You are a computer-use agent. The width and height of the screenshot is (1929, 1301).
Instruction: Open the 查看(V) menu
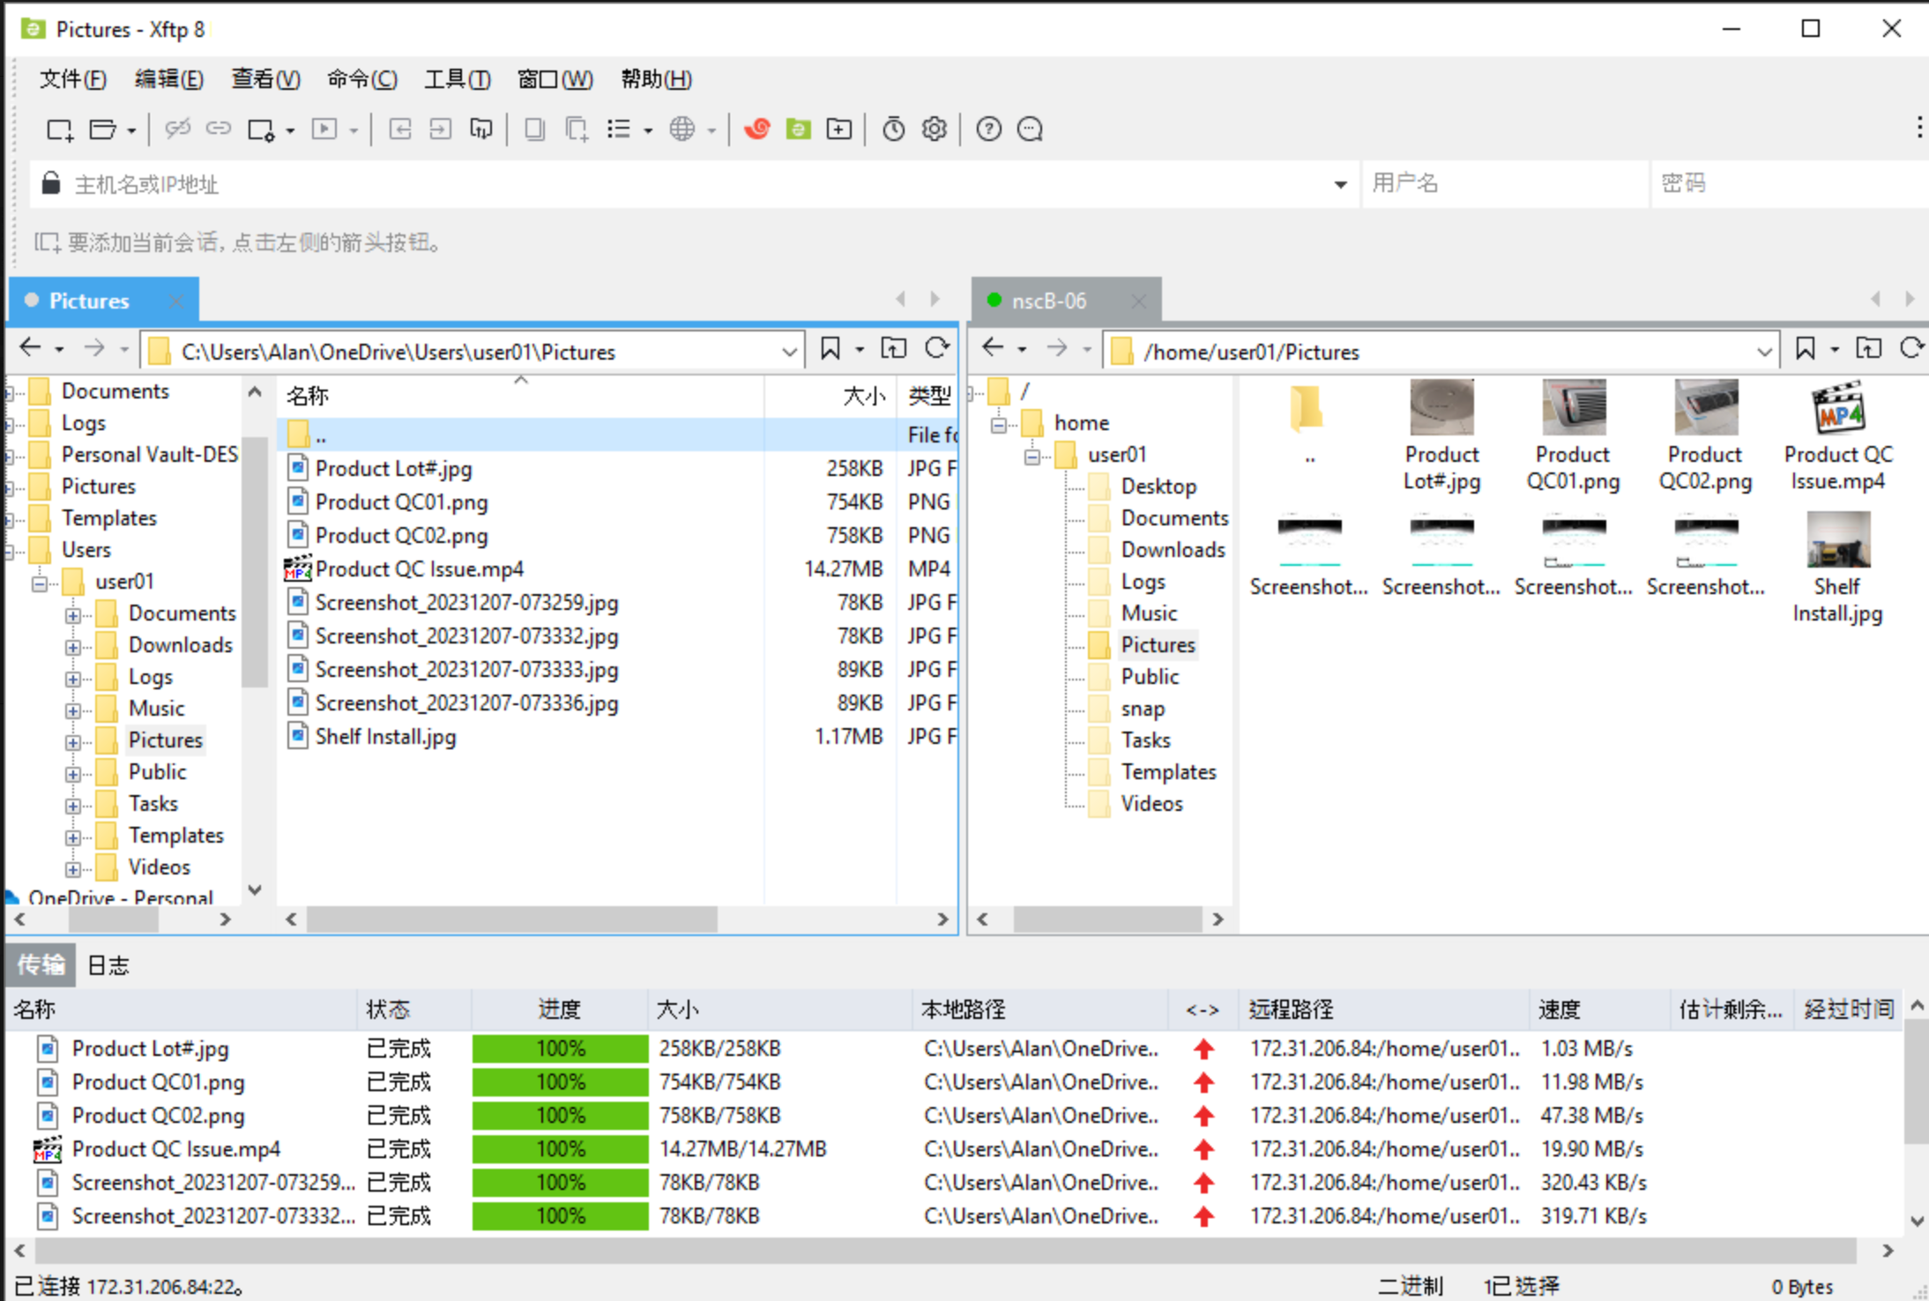pos(265,79)
